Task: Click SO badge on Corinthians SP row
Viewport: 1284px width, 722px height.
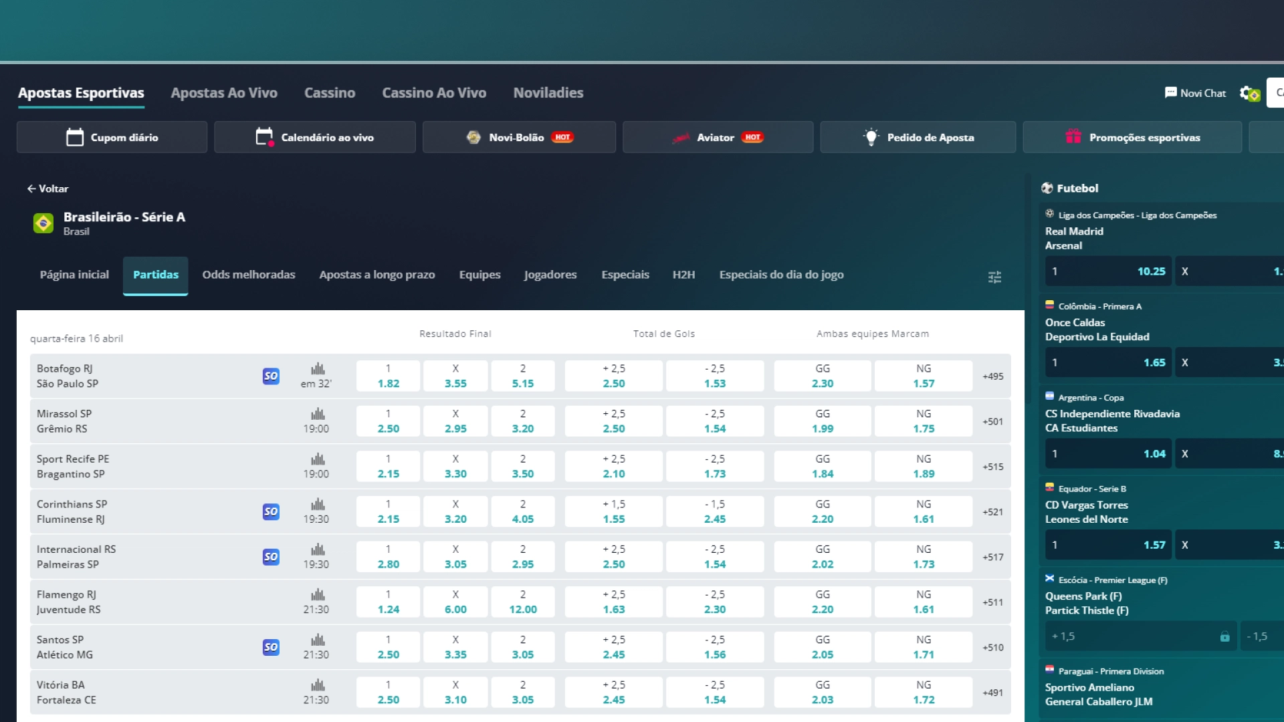Action: [271, 511]
